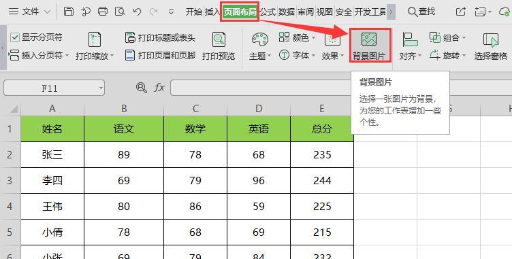512x259 pixels.
Task: Switch to the 视图 tab
Action: tap(325, 12)
